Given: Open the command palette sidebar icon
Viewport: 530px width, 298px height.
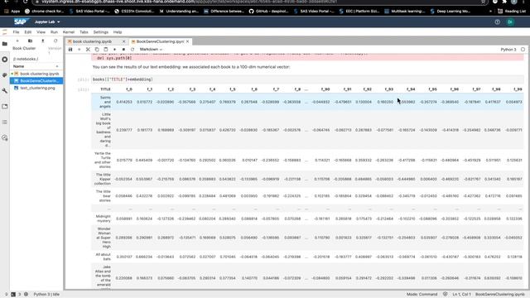Looking at the screenshot, I should (5, 75).
